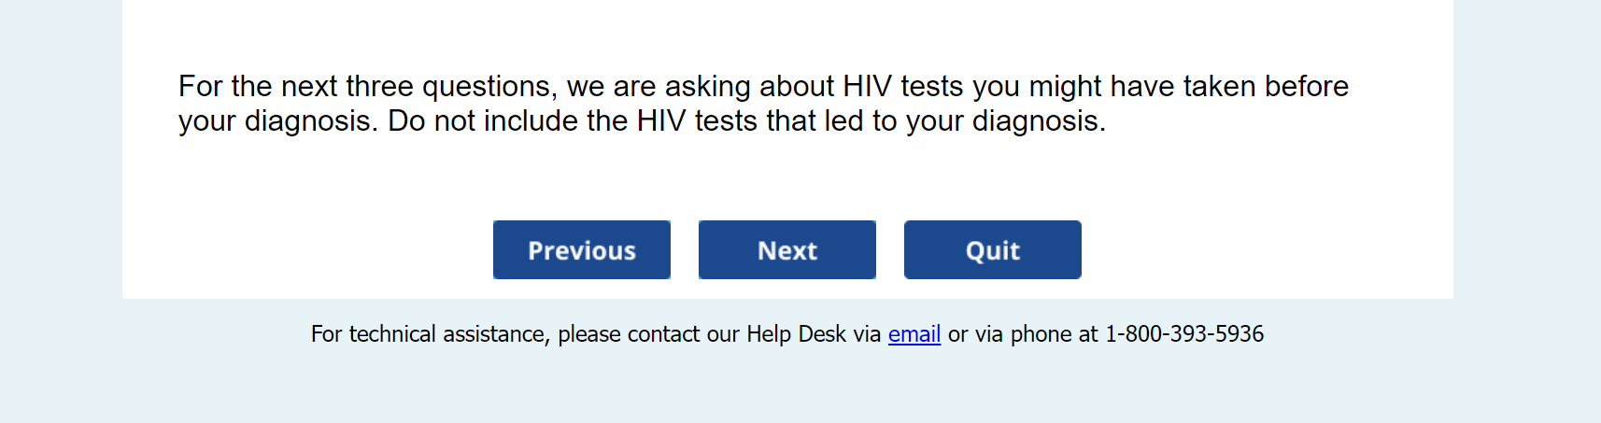Screen dimensions: 1601x423
Task: Click the words "Help Desk" in the footer
Action: click(796, 334)
